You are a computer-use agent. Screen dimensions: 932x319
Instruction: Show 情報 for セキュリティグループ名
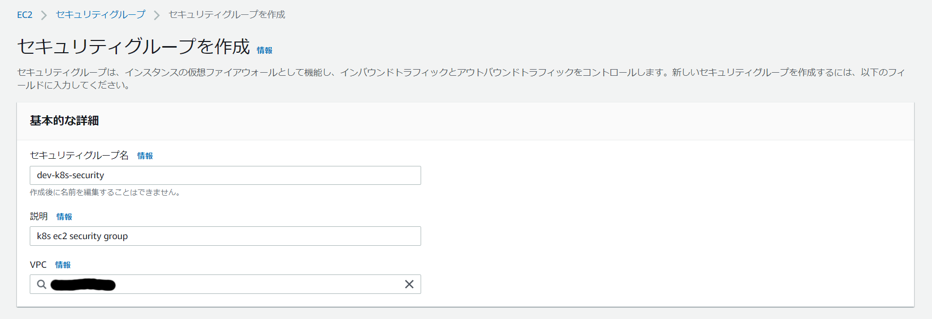pos(145,156)
